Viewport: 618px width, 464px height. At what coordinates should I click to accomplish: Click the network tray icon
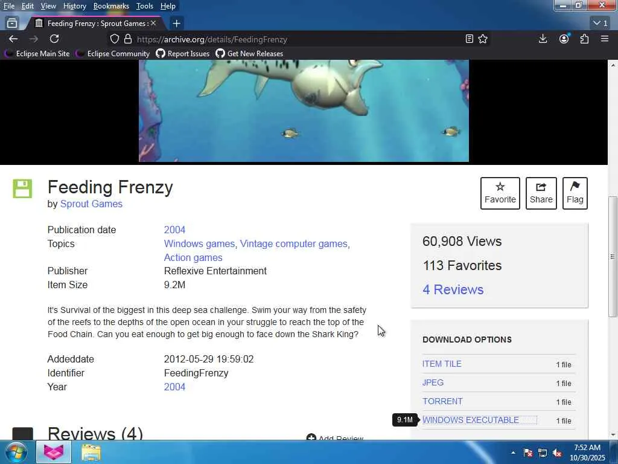[x=543, y=453]
